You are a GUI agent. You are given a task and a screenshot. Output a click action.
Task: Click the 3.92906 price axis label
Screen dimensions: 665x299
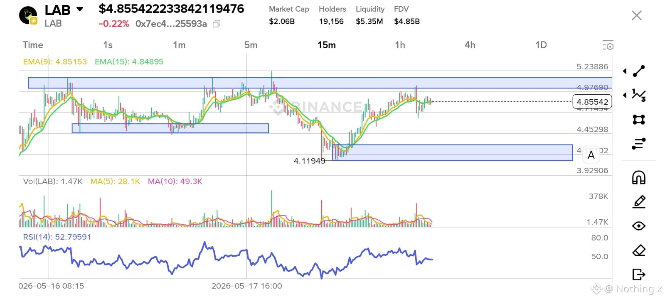[x=592, y=170]
